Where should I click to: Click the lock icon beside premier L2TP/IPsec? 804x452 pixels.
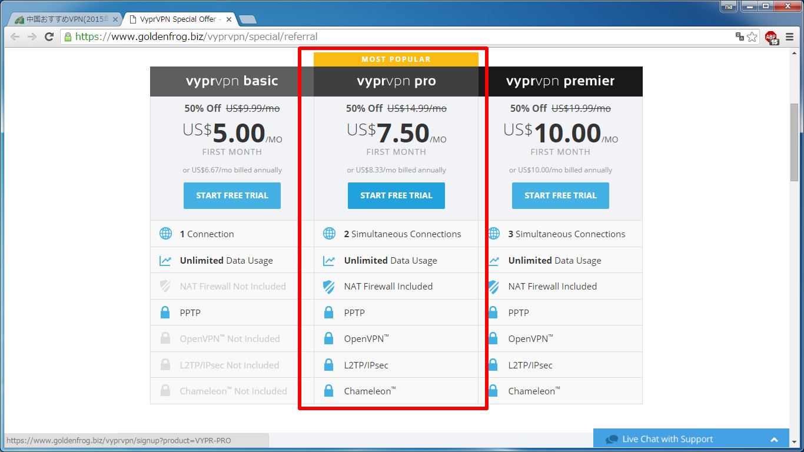click(x=494, y=365)
